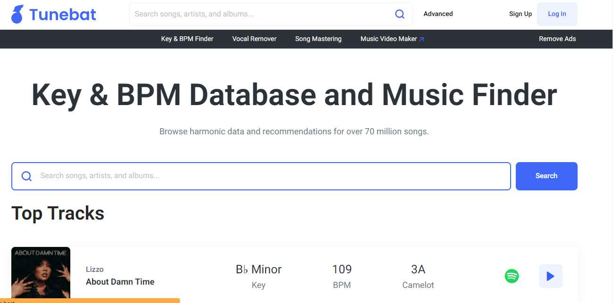Click the magnifier icon in main search box
The width and height of the screenshot is (613, 303).
(27, 176)
